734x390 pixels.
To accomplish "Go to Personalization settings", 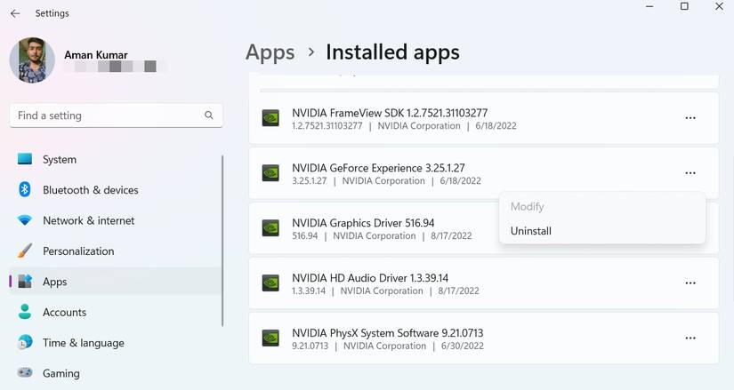I will pos(78,251).
